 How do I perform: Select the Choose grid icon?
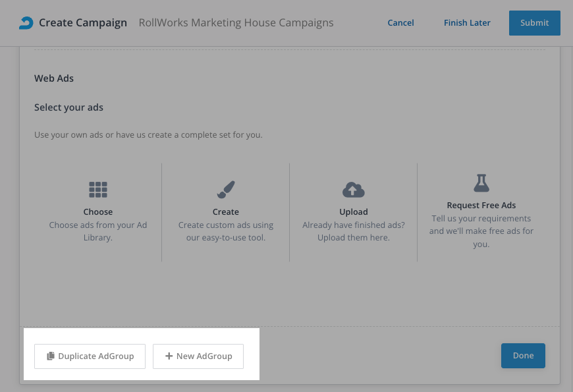pos(98,190)
